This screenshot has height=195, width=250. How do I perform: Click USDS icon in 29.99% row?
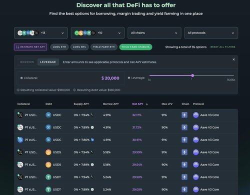click(x=48, y=152)
